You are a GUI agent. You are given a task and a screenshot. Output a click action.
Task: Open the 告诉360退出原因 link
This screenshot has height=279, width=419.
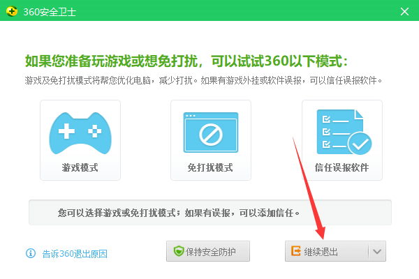pyautogui.click(x=75, y=254)
